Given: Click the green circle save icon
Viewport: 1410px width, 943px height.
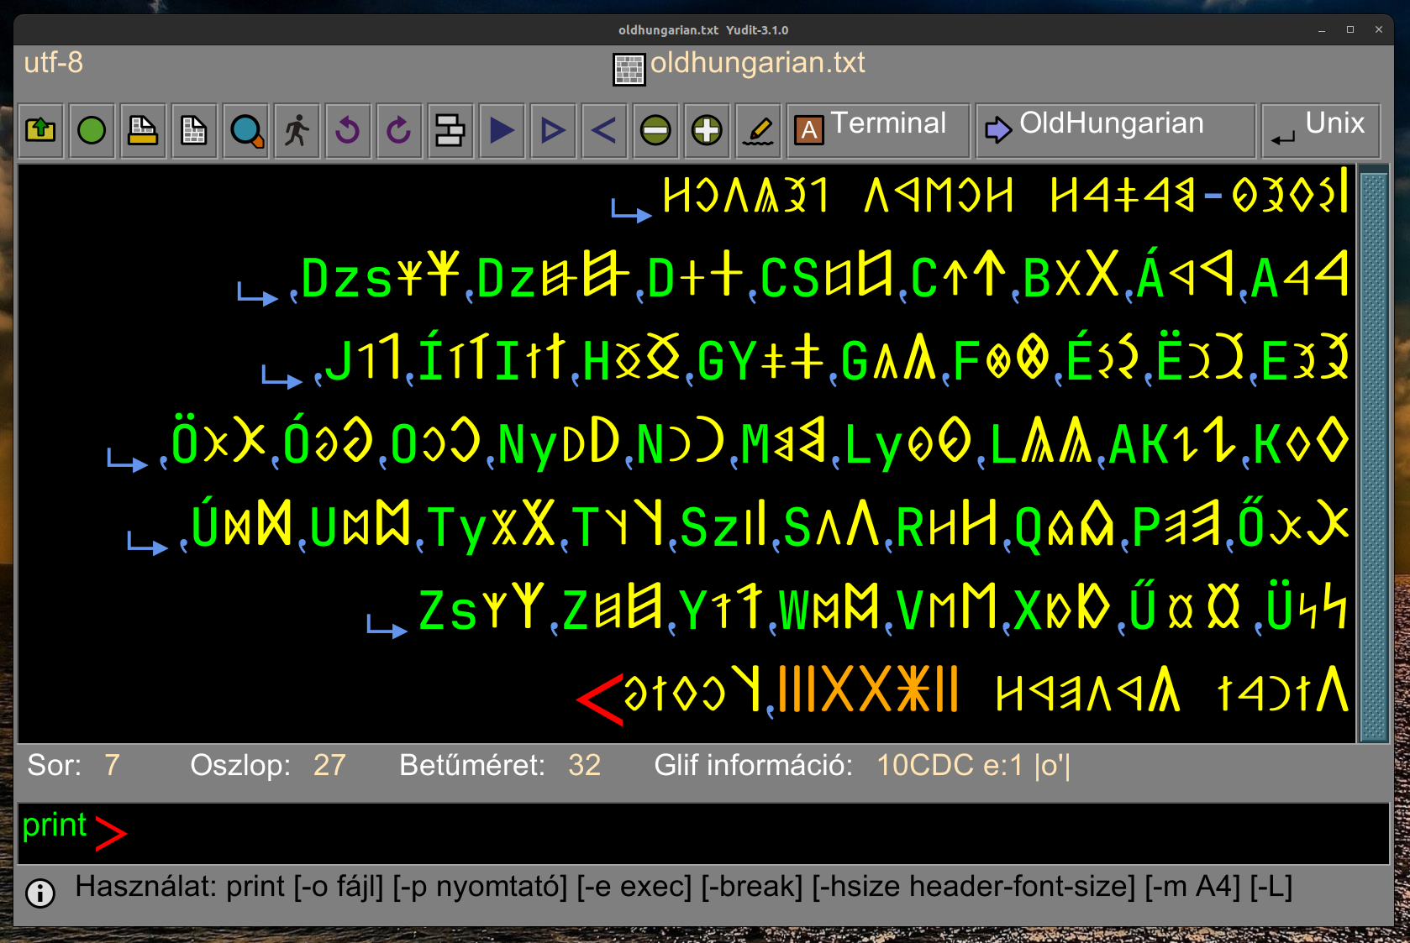Looking at the screenshot, I should coord(92,131).
